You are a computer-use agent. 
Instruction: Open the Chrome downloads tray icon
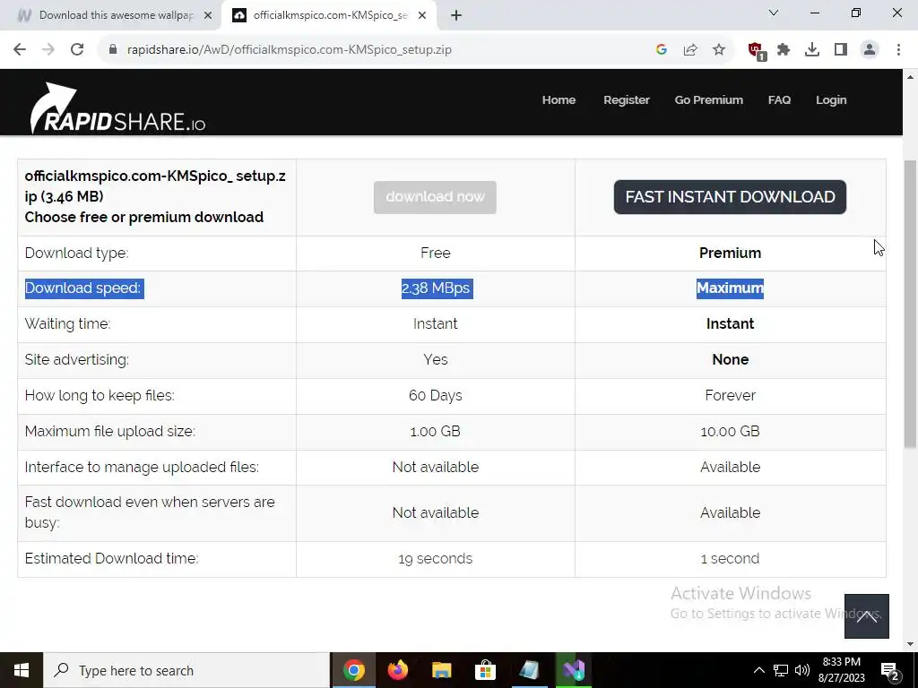(x=812, y=49)
